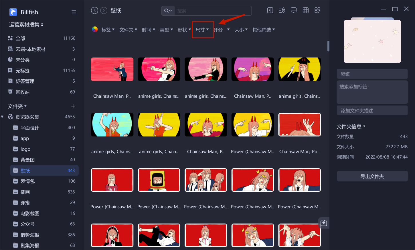Open the 电影截图 folder
Viewport: 415px width, 250px height.
pyautogui.click(x=44, y=213)
